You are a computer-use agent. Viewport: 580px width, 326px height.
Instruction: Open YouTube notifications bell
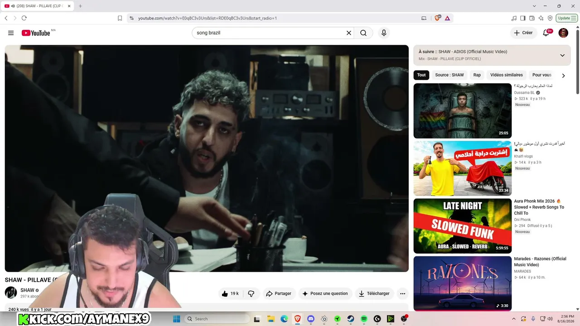[x=546, y=33]
